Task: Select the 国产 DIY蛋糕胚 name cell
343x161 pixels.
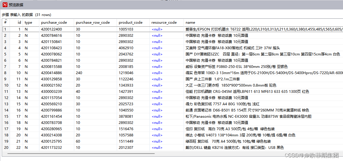Action: 263,54
